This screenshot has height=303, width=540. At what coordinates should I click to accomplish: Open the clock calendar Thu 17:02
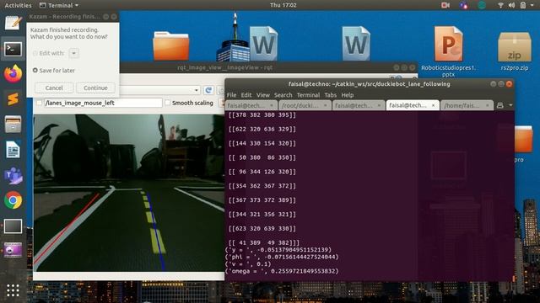283,5
